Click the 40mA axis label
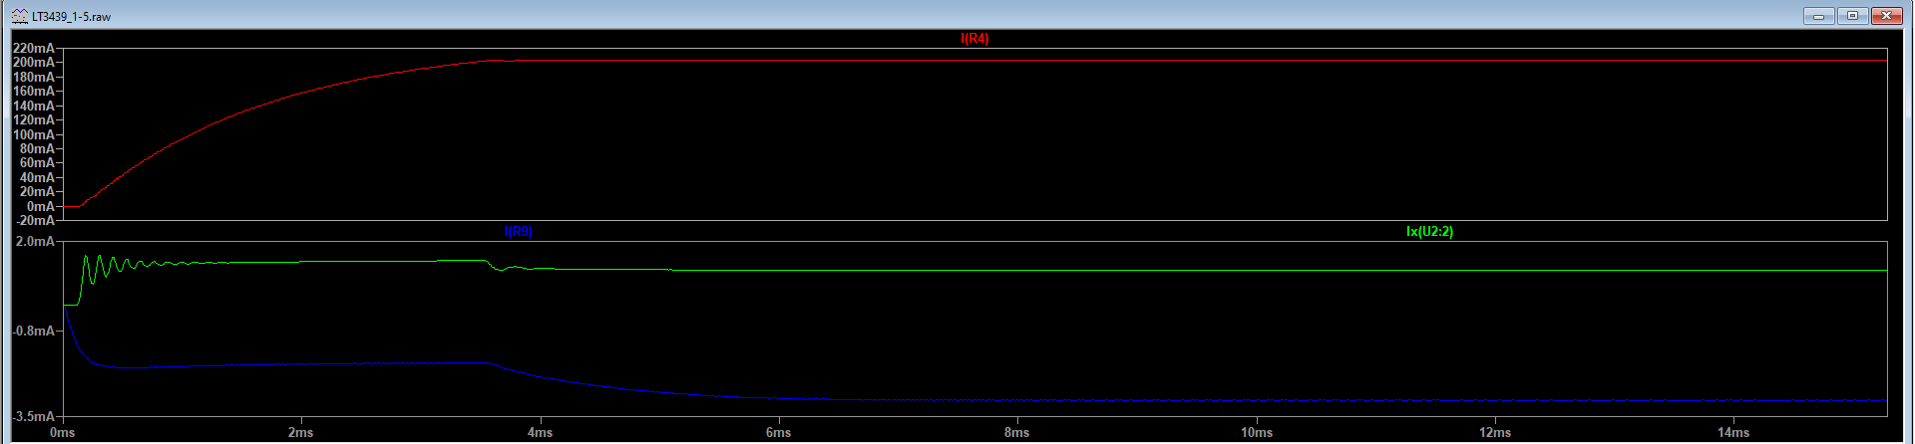The image size is (1915, 444). [x=37, y=177]
